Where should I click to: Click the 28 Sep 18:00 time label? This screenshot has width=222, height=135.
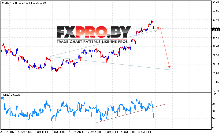click(x=25, y=132)
